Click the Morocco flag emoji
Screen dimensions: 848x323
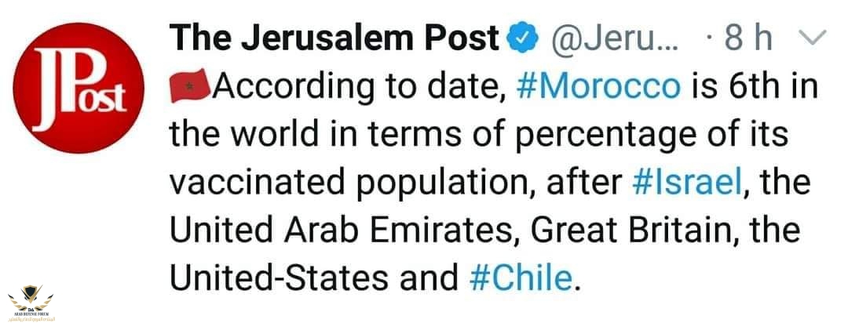tap(189, 86)
